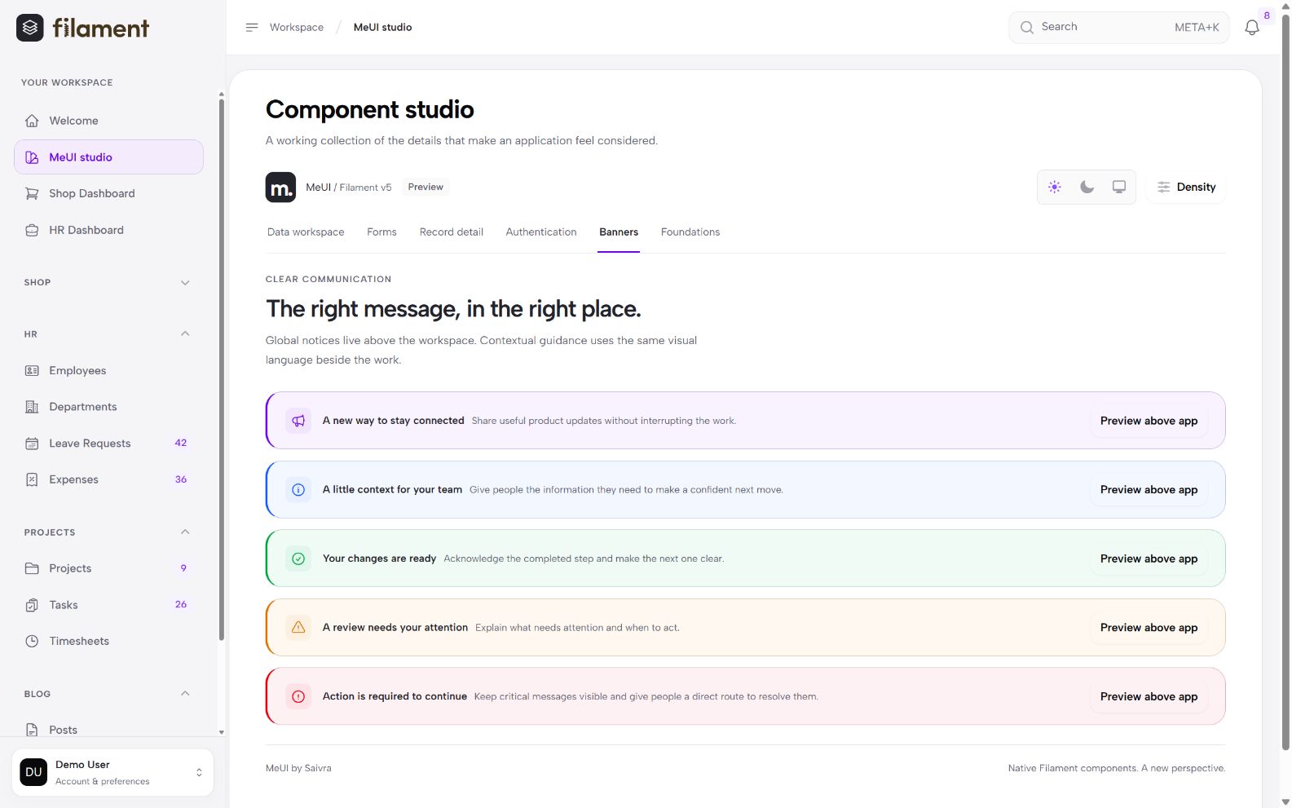The image size is (1292, 808).
Task: Select the Banners tab
Action: click(x=619, y=232)
